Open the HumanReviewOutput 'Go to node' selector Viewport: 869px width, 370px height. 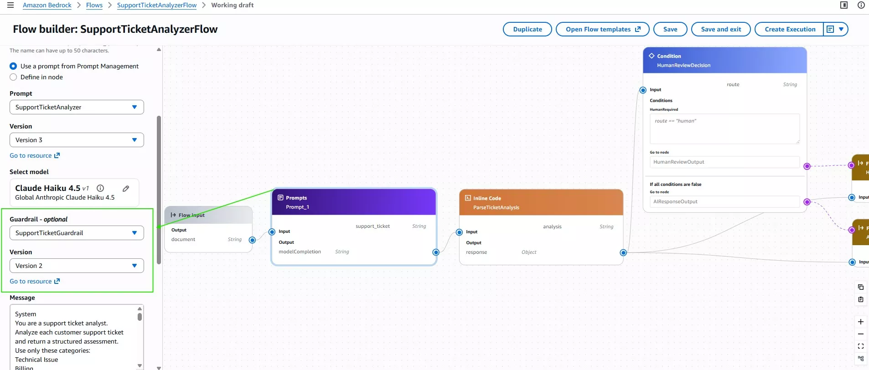[724, 162]
